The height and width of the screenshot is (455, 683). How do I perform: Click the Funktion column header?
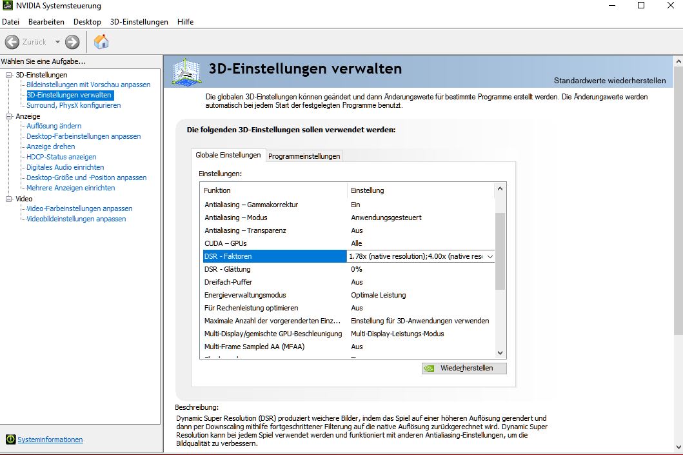point(274,190)
